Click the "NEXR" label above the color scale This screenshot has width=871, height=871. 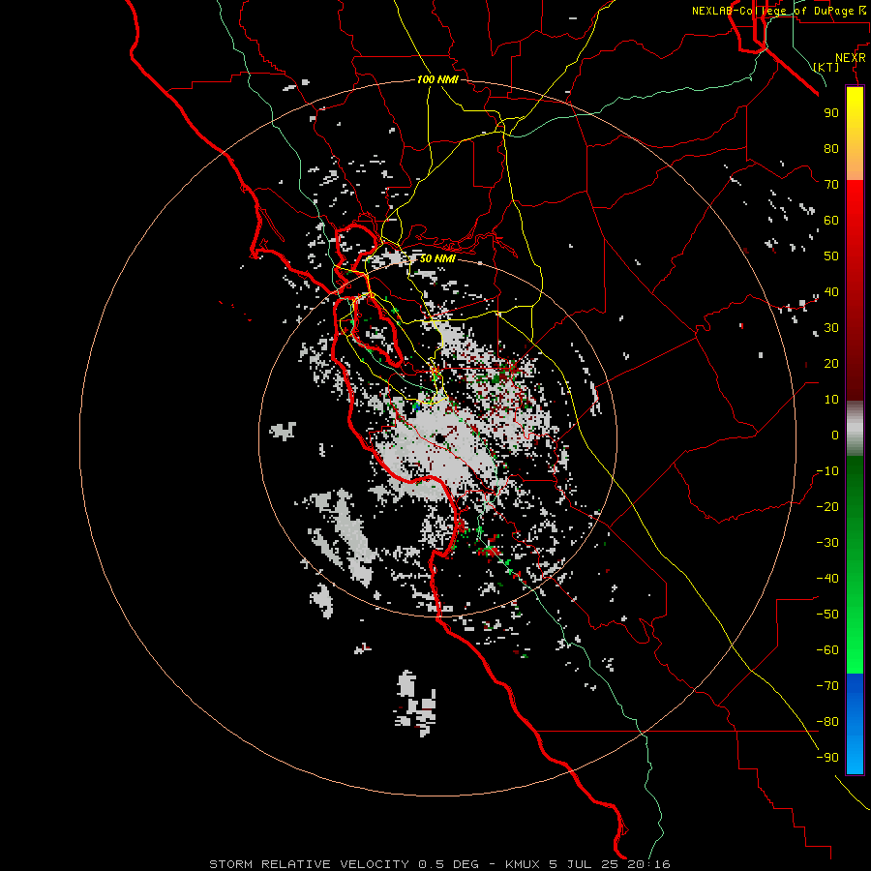click(x=851, y=58)
